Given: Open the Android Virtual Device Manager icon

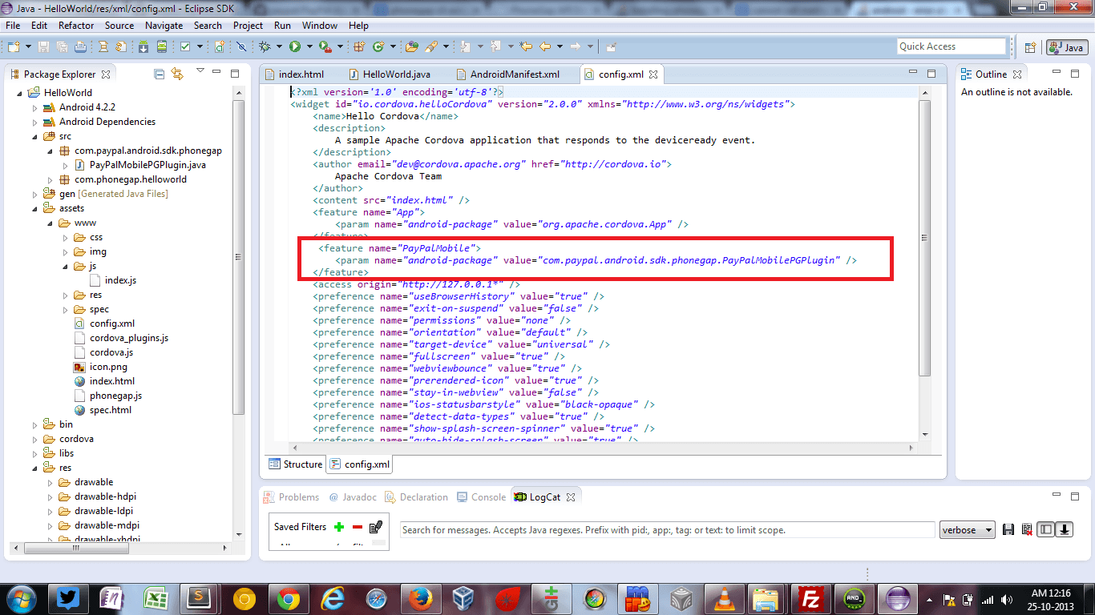Looking at the screenshot, I should click(162, 47).
